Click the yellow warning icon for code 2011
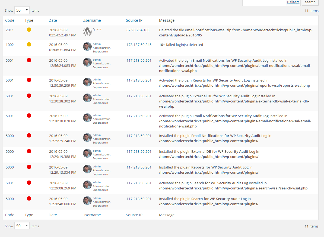324x237 pixels. point(29,30)
